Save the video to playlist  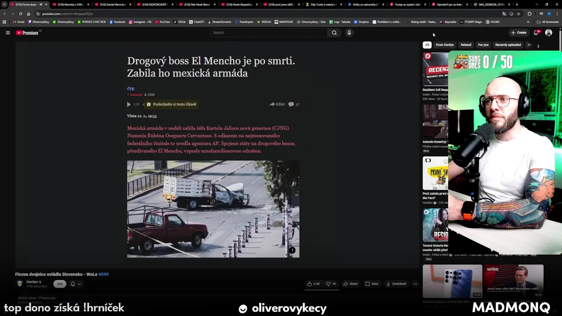[371, 284]
